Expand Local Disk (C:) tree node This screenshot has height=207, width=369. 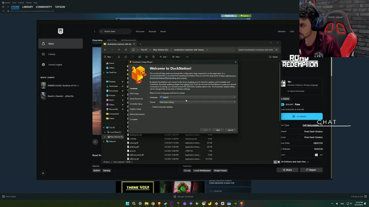pos(105,132)
